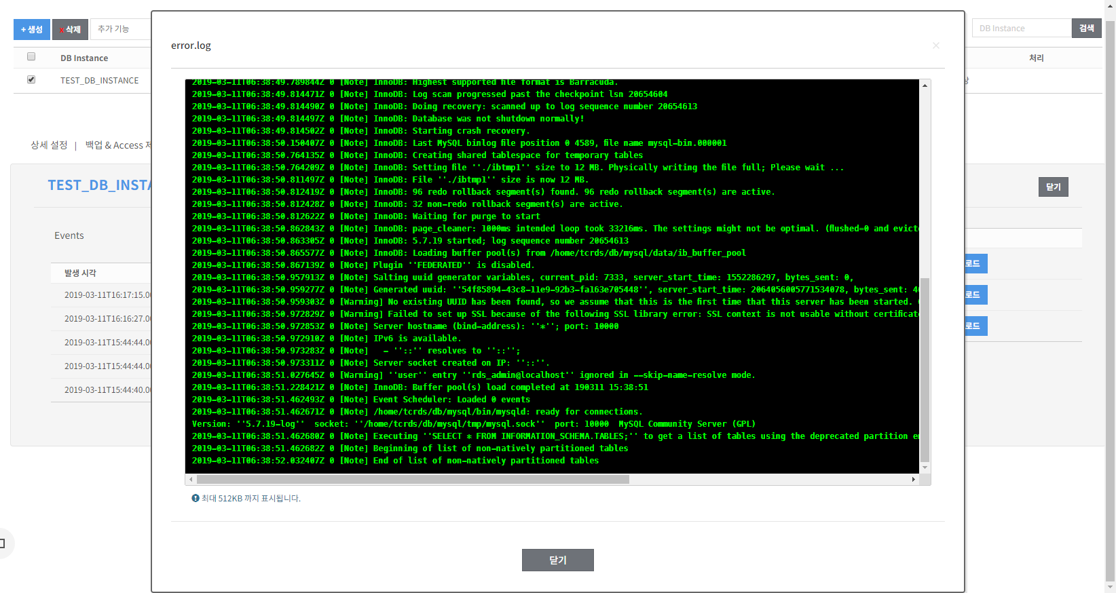Click the log vertical scrollbar thumb
This screenshot has height=593, width=1116.
[x=925, y=370]
